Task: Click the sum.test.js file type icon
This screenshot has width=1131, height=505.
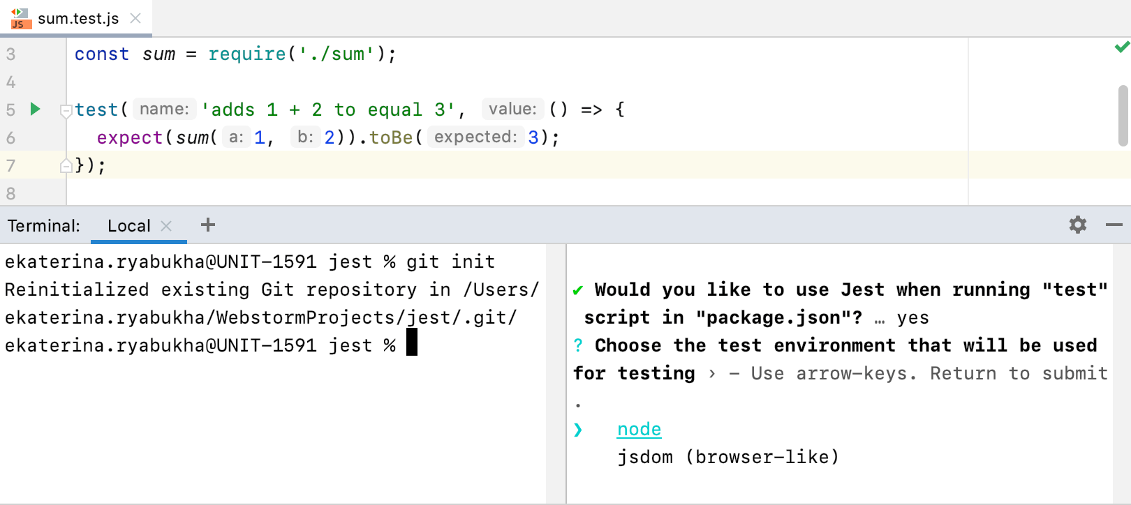Action: (x=20, y=19)
